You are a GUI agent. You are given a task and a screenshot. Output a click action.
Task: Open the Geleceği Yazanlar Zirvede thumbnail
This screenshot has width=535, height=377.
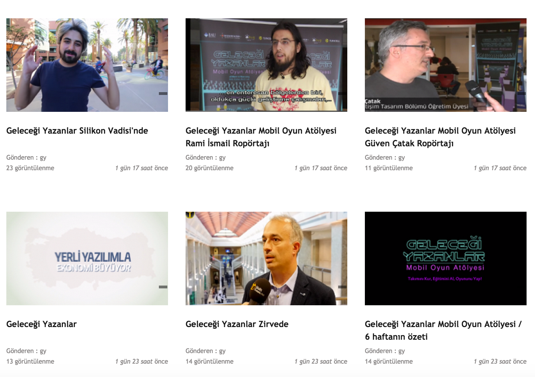click(266, 258)
